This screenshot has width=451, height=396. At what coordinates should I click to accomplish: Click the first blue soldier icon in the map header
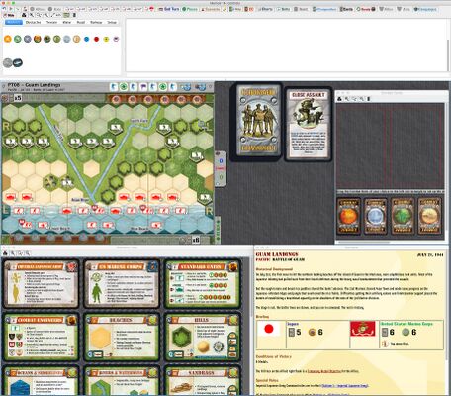[x=114, y=87]
